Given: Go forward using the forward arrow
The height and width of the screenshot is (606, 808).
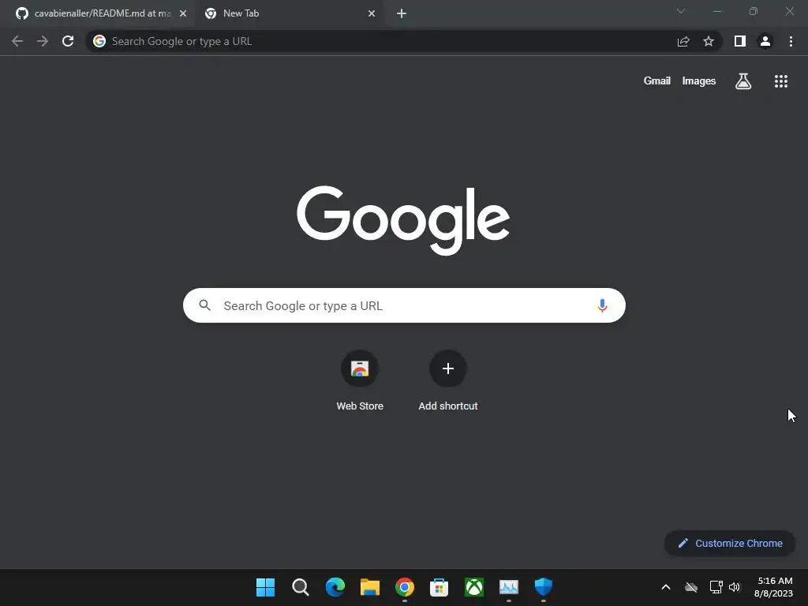Looking at the screenshot, I should pyautogui.click(x=43, y=41).
